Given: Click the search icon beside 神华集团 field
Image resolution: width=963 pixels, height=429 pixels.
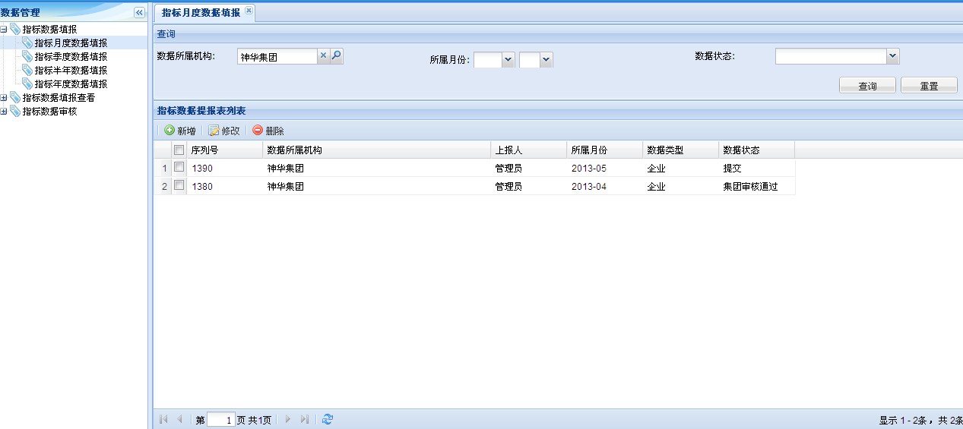Looking at the screenshot, I should click(337, 56).
